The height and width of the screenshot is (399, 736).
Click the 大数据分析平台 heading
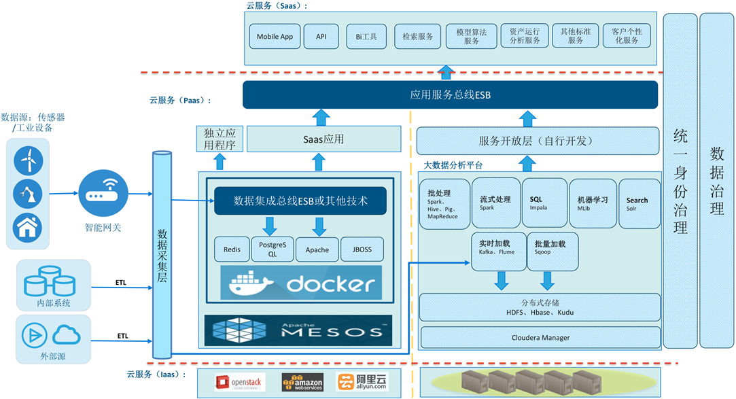click(453, 165)
